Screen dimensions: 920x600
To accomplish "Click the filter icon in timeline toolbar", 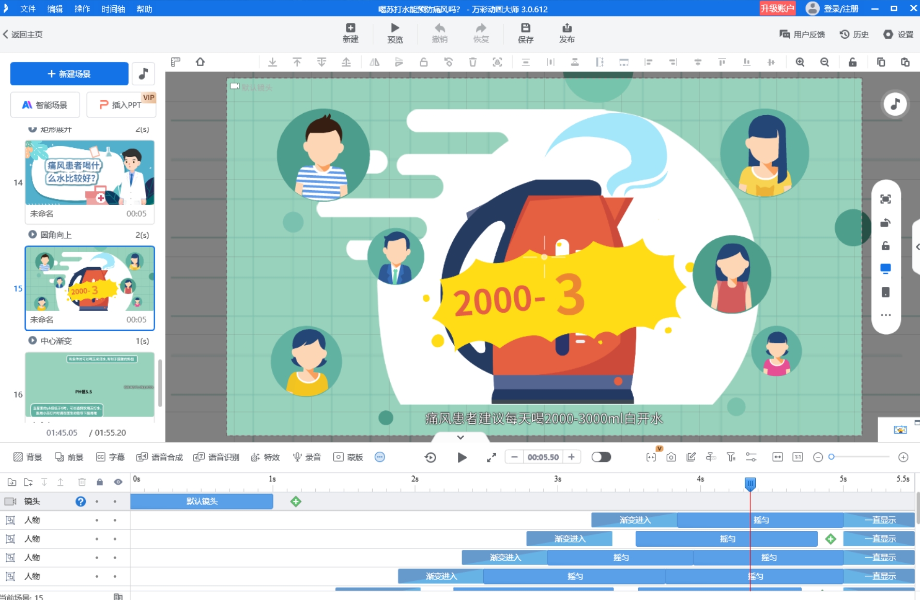I will (x=731, y=457).
